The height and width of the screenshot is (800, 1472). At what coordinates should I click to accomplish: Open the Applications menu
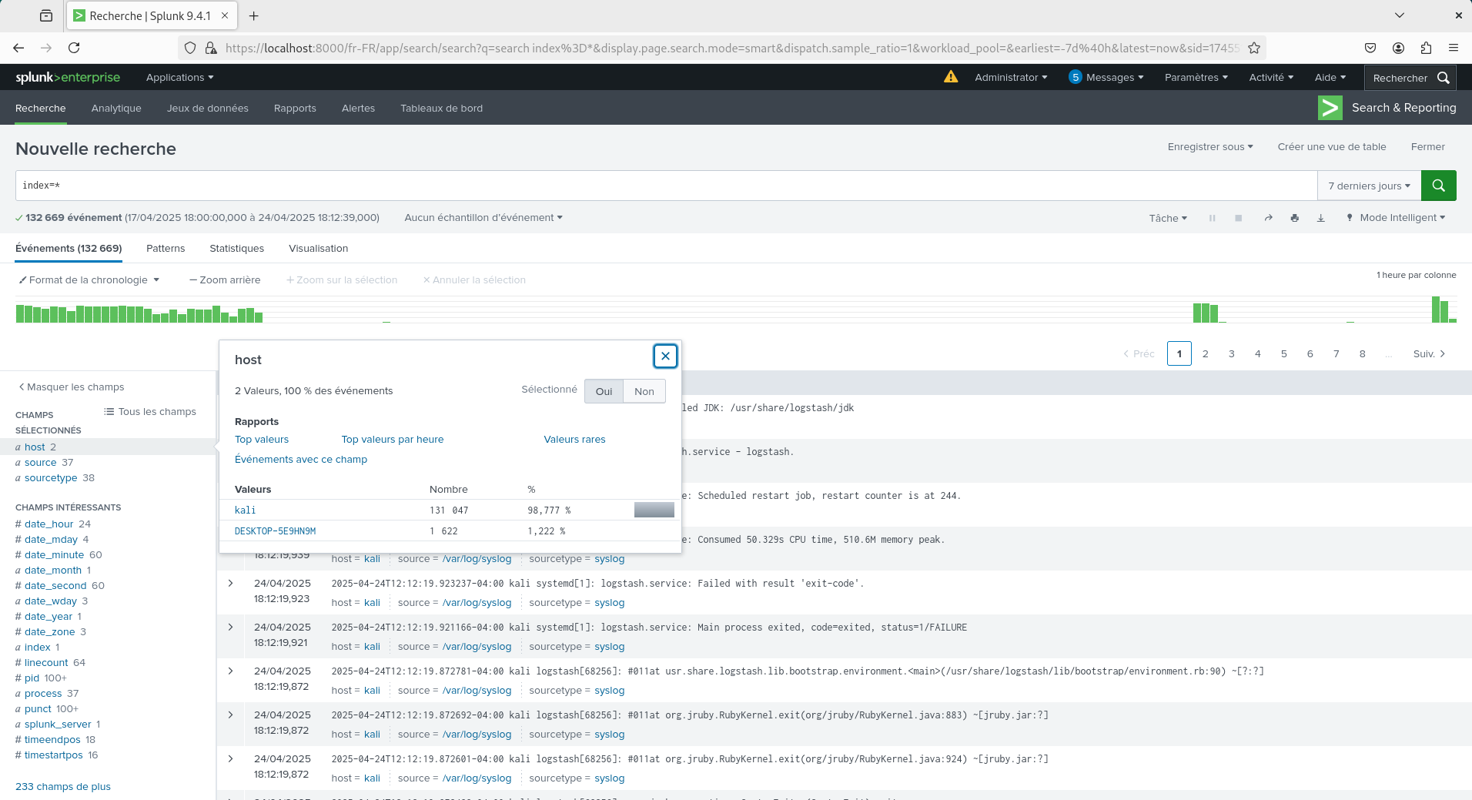(x=179, y=77)
